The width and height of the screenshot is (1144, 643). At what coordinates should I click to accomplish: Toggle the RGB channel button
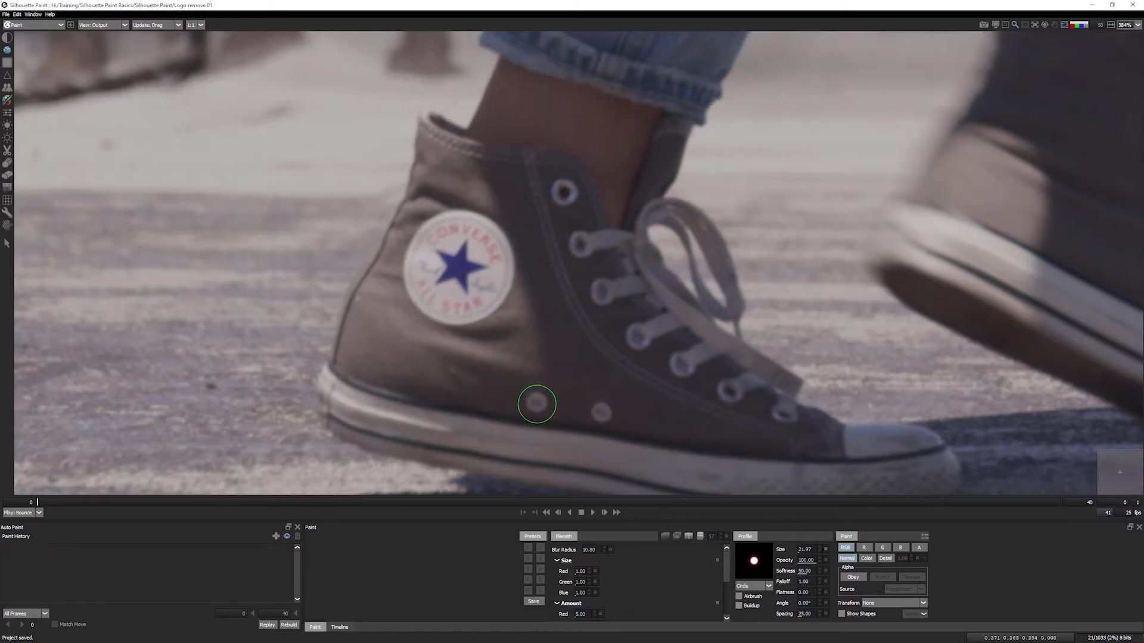pyautogui.click(x=845, y=547)
